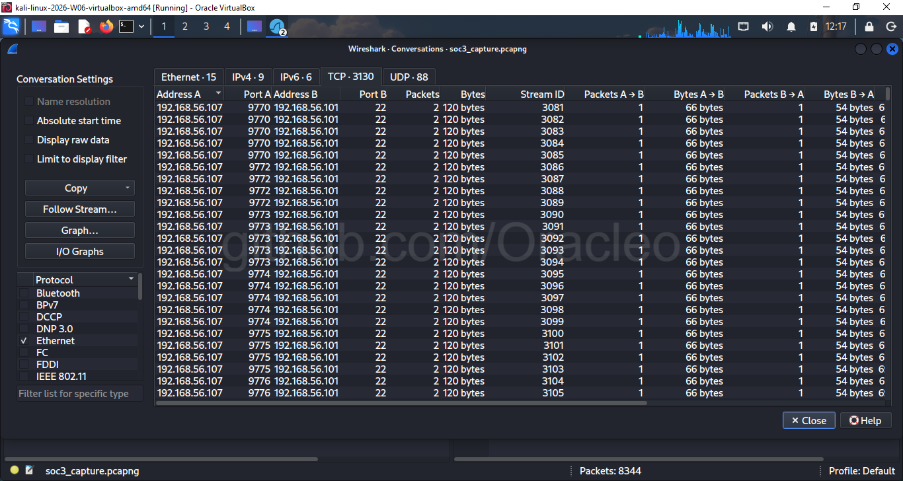Open notifications from the bell icon
Viewport: 903px width, 481px height.
coord(791,26)
